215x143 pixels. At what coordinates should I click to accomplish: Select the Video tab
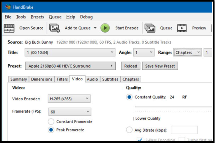click(x=77, y=79)
